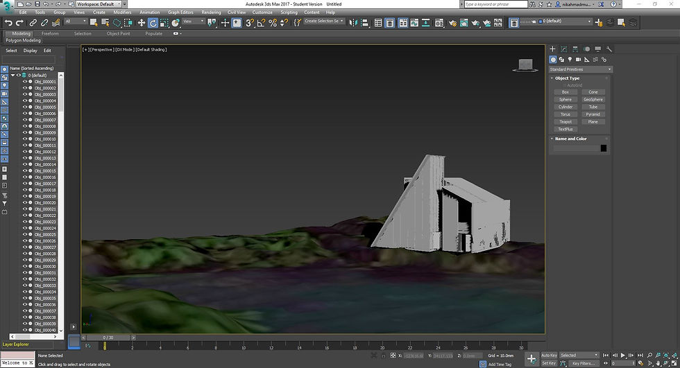Open the Create Selection Set dropdown
Screen dimensions: 680x368
click(324, 21)
